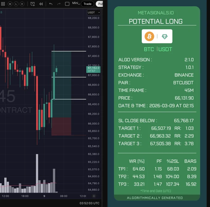Open the Mini_ layout name
The height and width of the screenshot is (207, 210).
click(x=76, y=3)
